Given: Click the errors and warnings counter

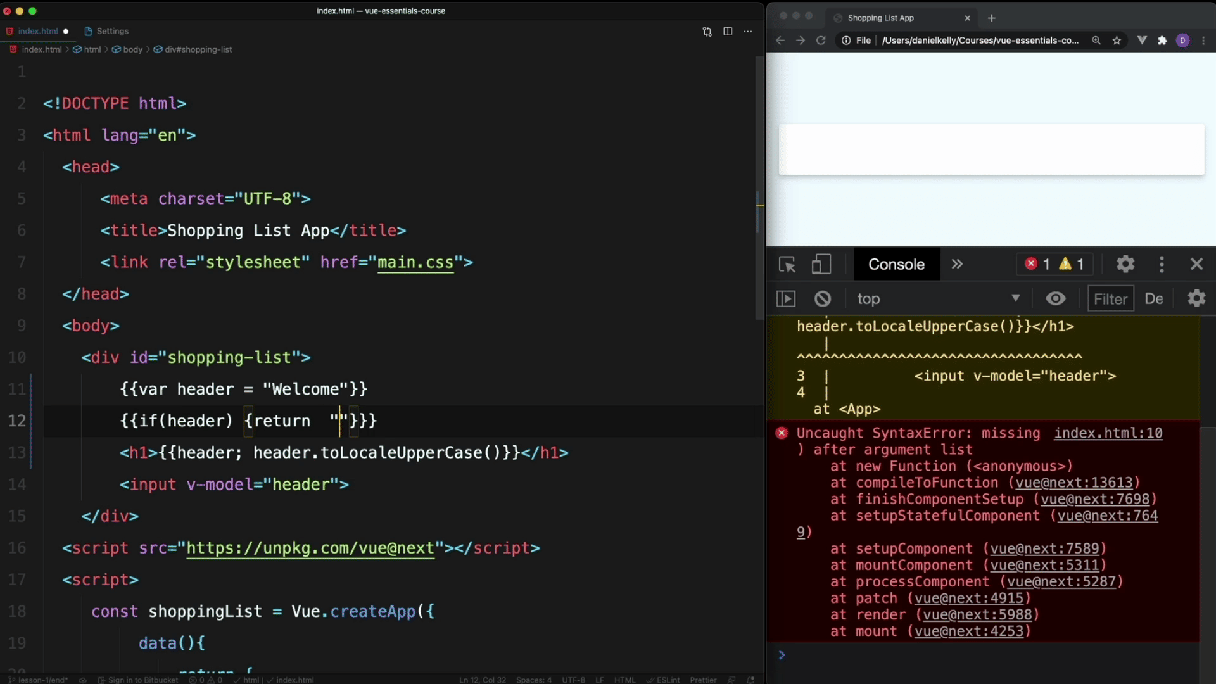Looking at the screenshot, I should coord(1054,264).
